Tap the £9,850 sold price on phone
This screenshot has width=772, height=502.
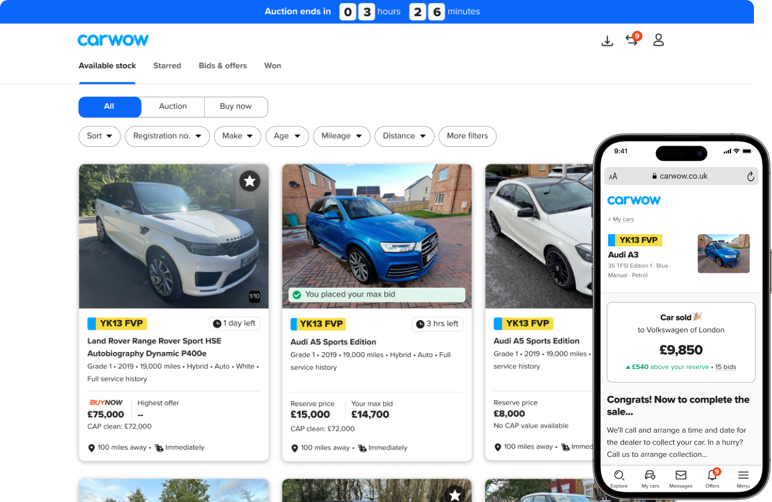click(x=681, y=350)
